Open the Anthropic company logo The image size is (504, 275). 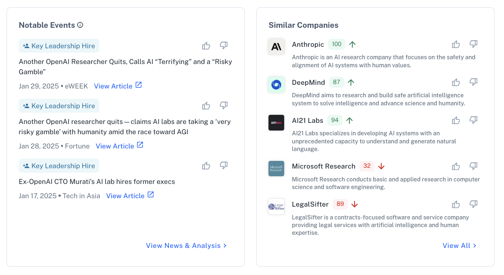(x=276, y=46)
